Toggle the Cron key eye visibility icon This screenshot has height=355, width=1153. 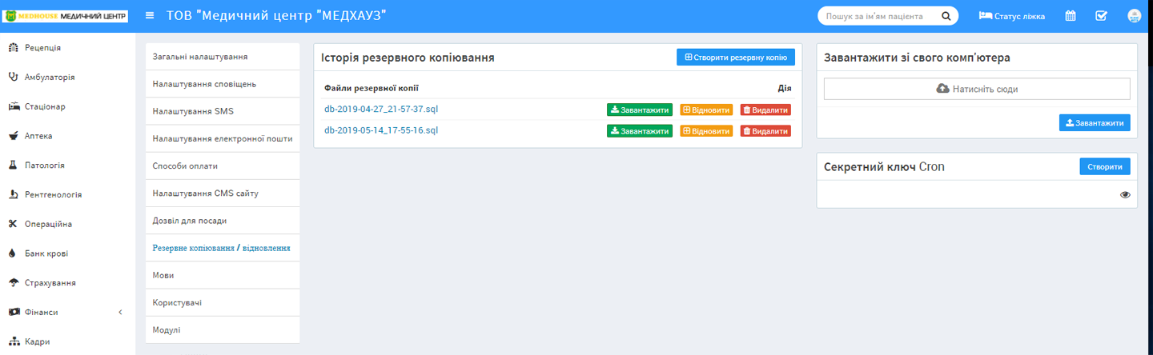tap(1125, 194)
